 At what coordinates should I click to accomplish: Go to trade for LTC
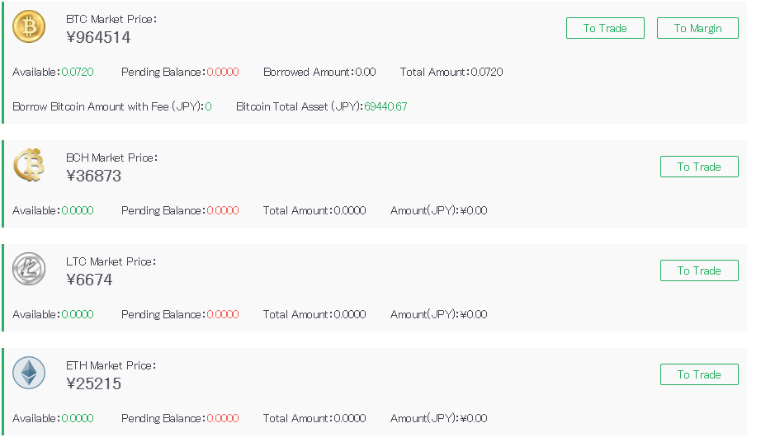pyautogui.click(x=699, y=270)
